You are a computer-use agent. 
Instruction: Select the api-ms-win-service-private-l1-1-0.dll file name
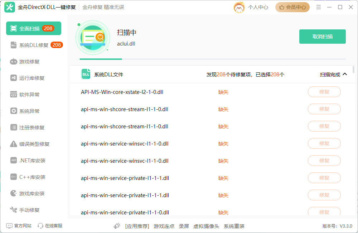tap(125, 213)
